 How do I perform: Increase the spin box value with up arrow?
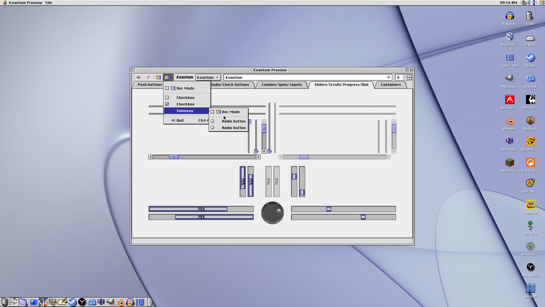[409, 77]
